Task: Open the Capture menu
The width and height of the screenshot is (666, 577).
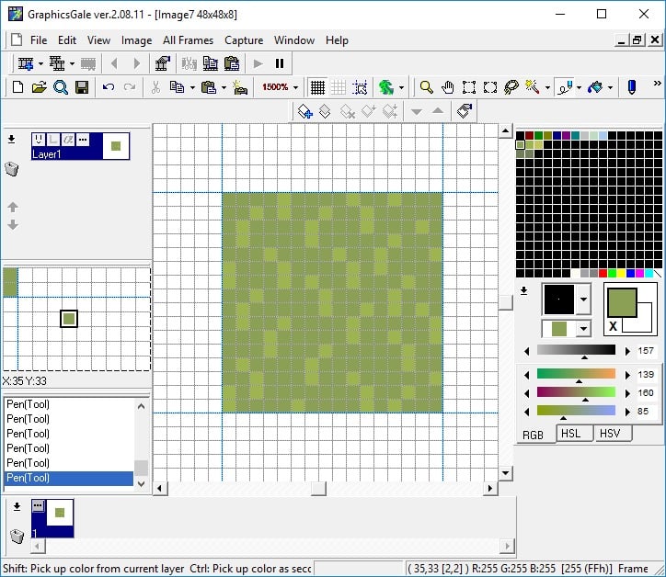Action: (244, 40)
